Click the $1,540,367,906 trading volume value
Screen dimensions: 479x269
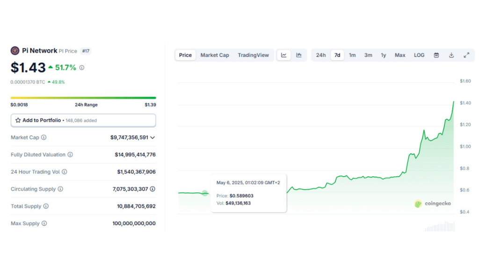(x=137, y=172)
